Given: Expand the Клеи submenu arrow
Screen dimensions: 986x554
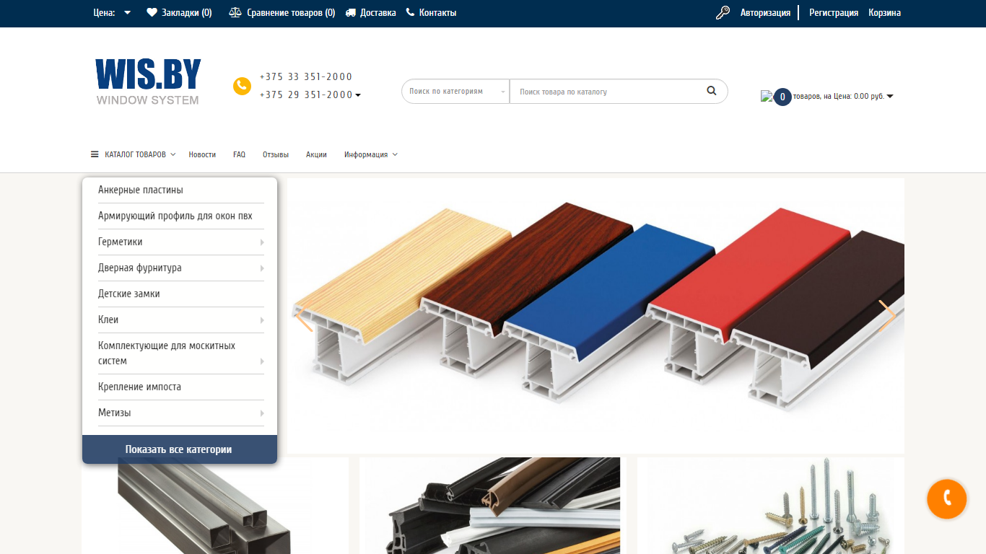Looking at the screenshot, I should (262, 320).
